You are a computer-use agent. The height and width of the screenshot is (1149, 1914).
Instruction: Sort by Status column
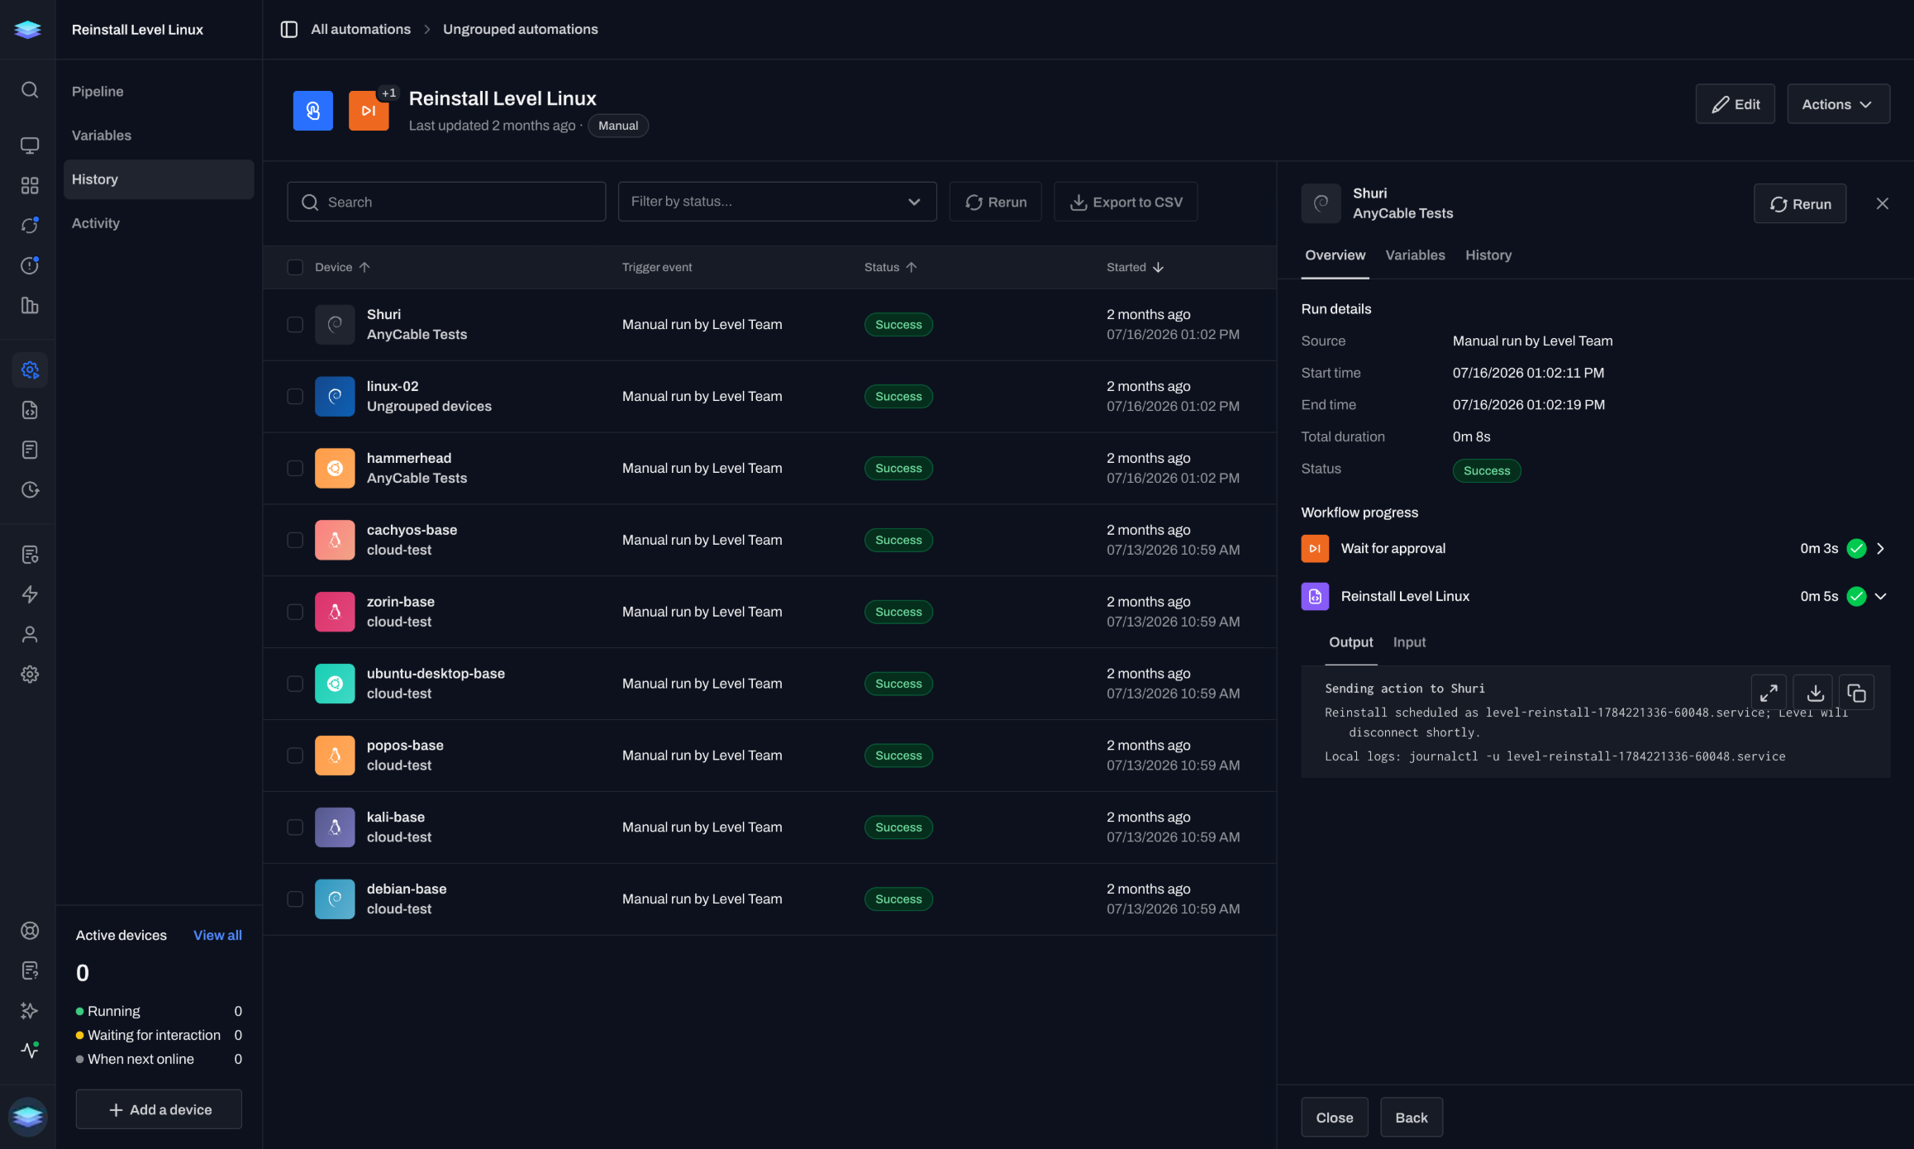click(x=890, y=267)
